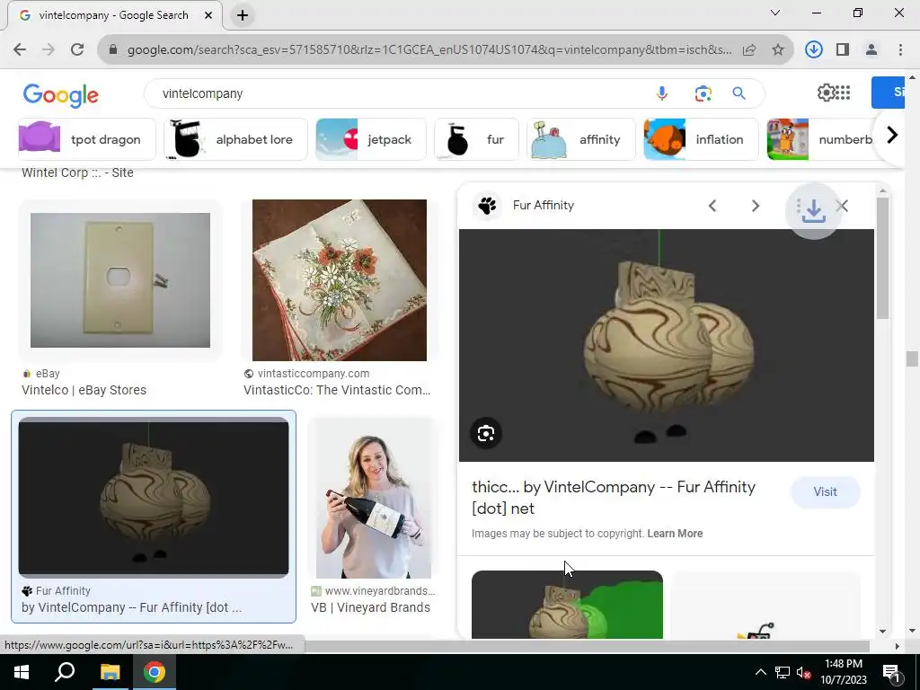Select the 'affinity' suggestion chip
Screen dimensions: 920x690
(581, 139)
